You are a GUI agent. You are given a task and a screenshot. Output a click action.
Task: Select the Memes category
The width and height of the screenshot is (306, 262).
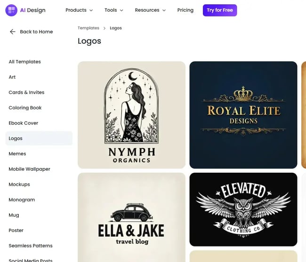tap(17, 154)
